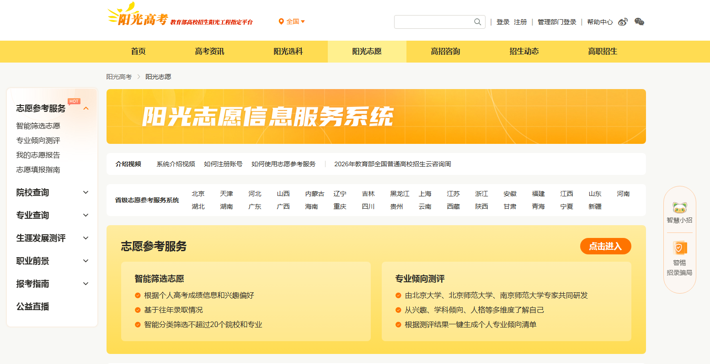This screenshot has width=710, height=364.
Task: Click the 警惕招录骗局 shield icon
Action: (679, 248)
